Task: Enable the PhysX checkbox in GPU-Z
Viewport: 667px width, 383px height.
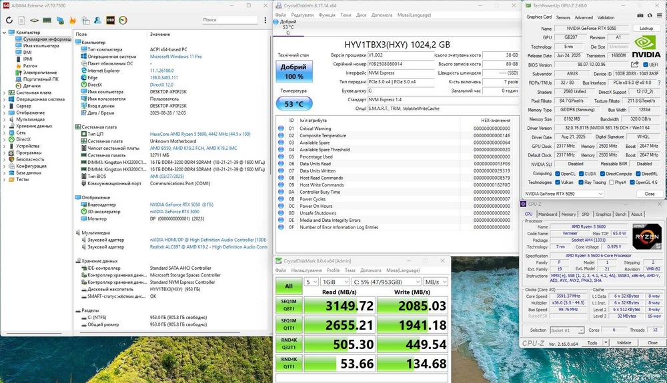Action: click(x=611, y=182)
